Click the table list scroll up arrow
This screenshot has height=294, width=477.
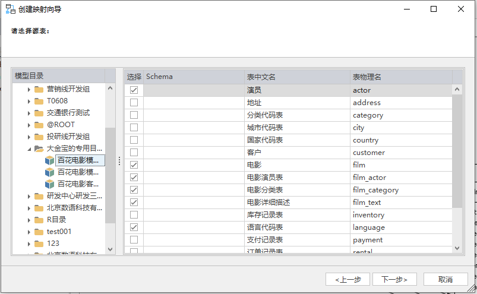(x=457, y=89)
